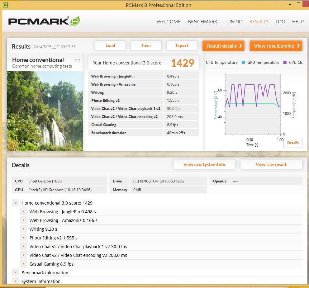
Task: Click Intel(R) HD Graphics GPU value
Action: click(67, 190)
